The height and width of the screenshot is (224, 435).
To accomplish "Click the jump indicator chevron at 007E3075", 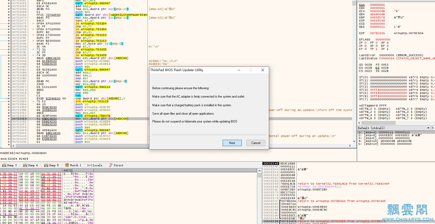I will (33, 24).
